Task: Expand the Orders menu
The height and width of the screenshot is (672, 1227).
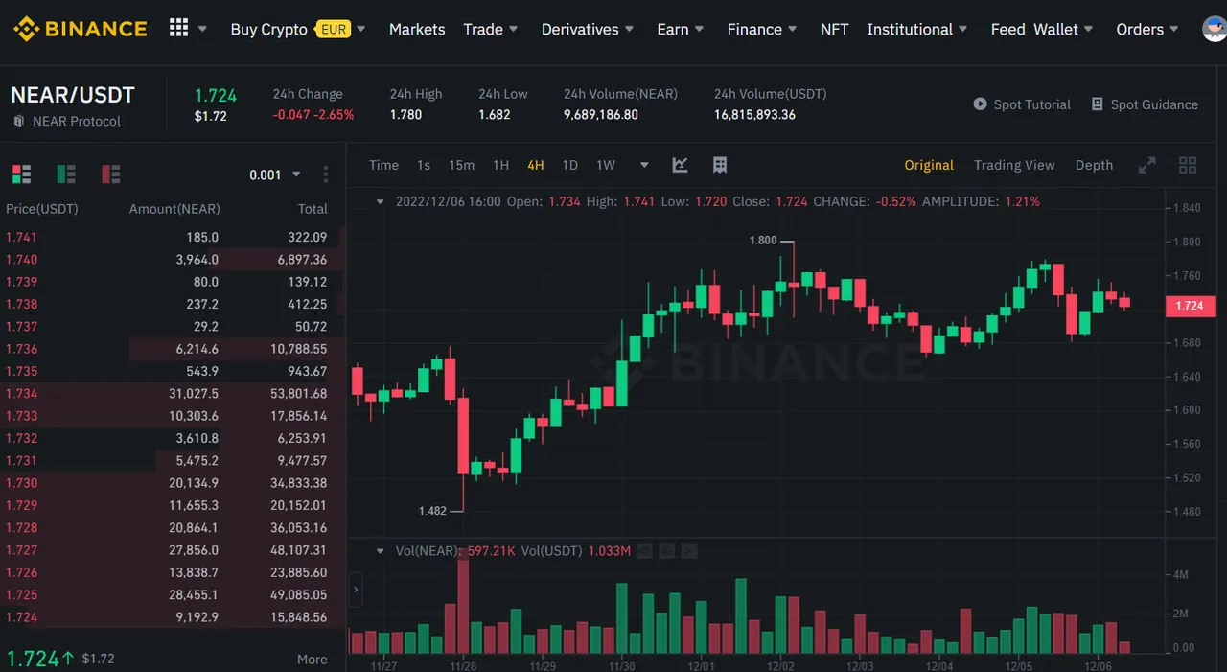Action: point(1147,29)
